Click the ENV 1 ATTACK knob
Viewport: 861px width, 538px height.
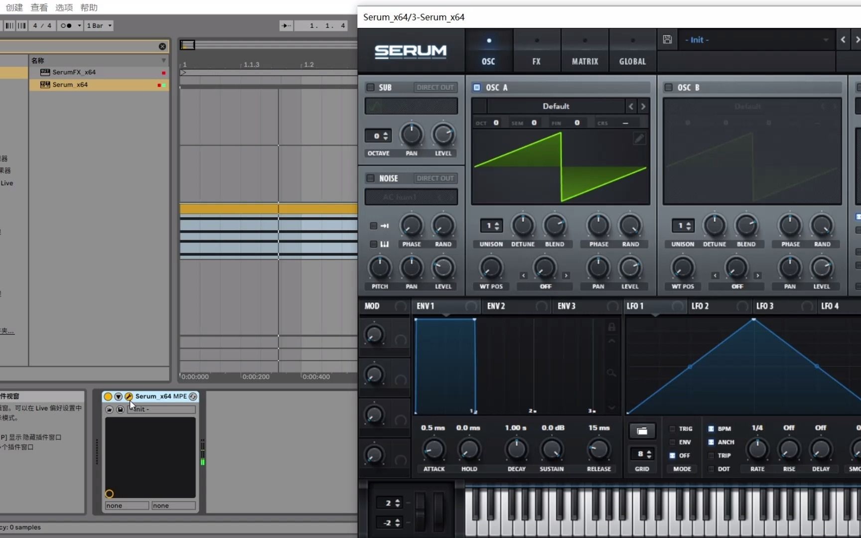point(434,449)
